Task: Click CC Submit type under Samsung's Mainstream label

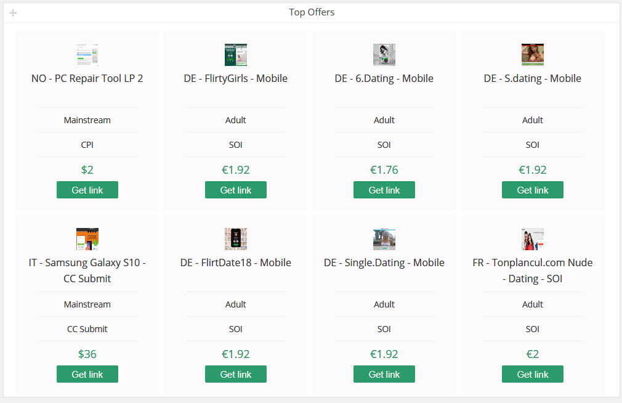Action: tap(87, 329)
